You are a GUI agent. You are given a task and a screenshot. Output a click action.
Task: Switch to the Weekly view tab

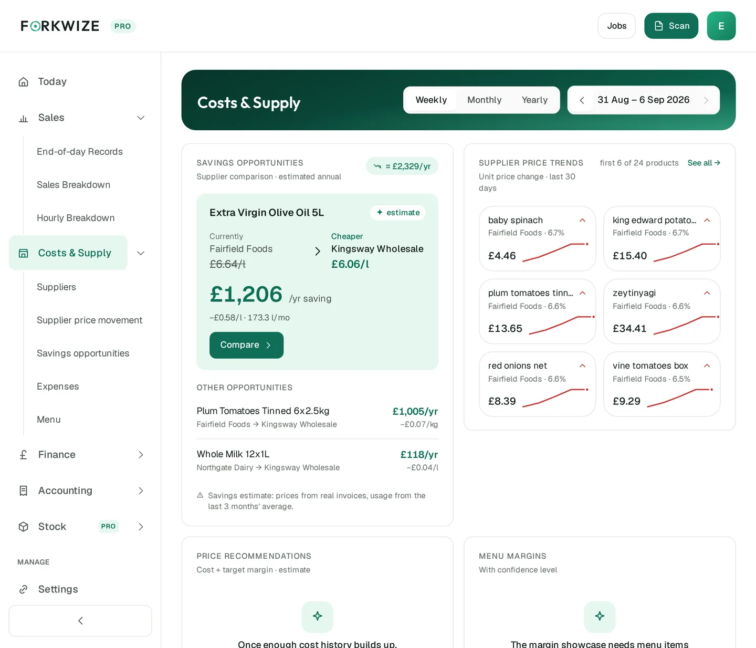point(431,100)
